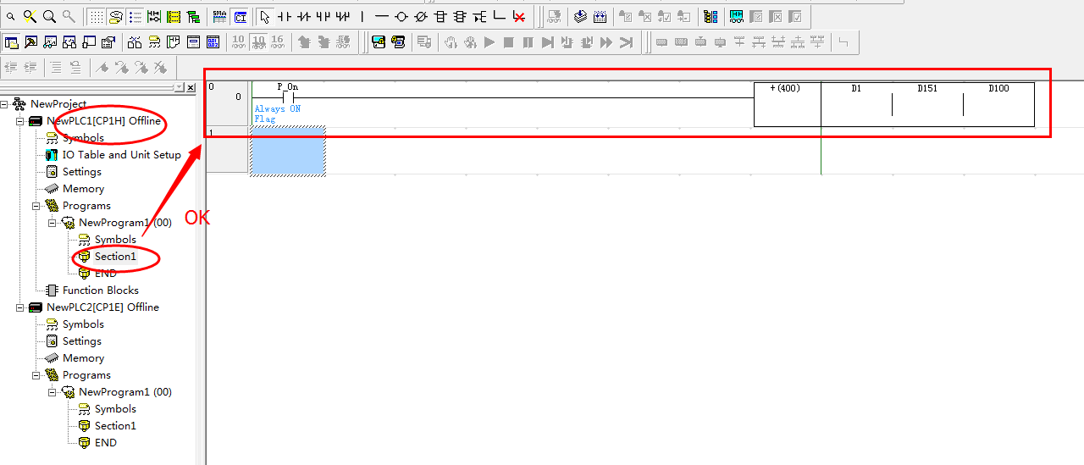The width and height of the screenshot is (1084, 465).
Task: Toggle the show rung comments button
Action: click(x=116, y=16)
